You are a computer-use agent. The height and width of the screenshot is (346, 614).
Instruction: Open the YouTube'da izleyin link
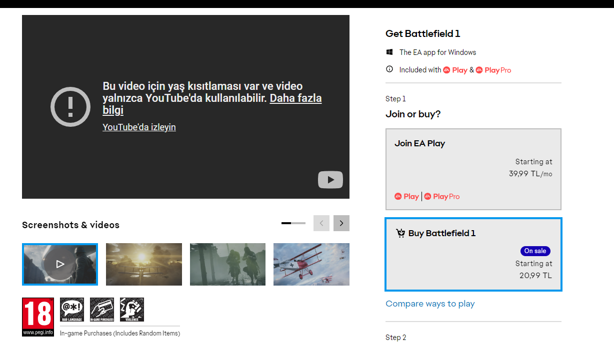point(139,127)
